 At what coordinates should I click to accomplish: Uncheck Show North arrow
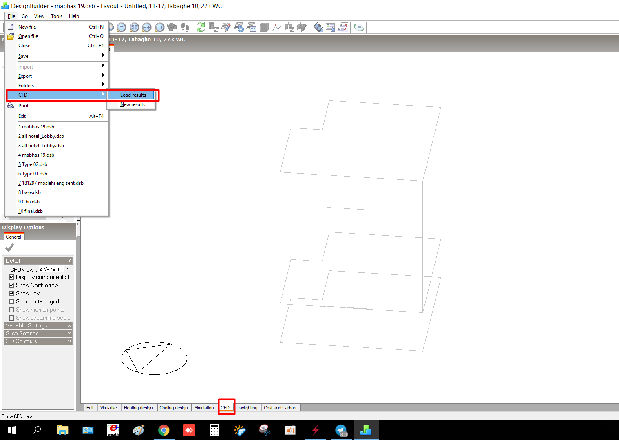tap(12, 285)
